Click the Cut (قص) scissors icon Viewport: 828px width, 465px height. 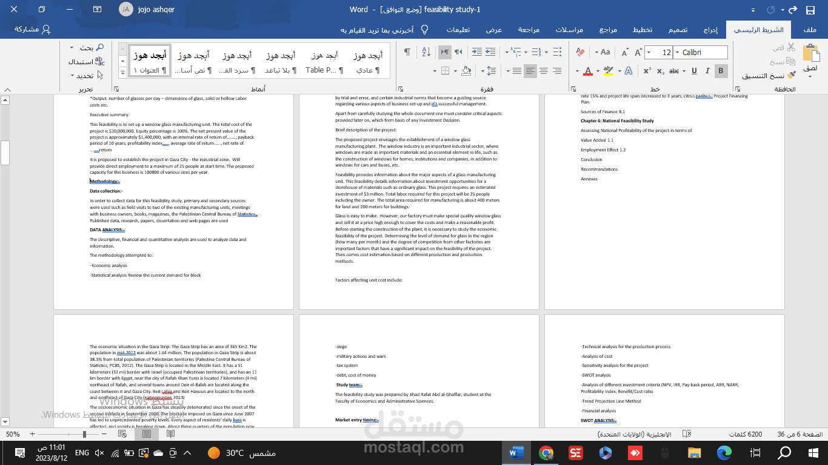click(790, 48)
